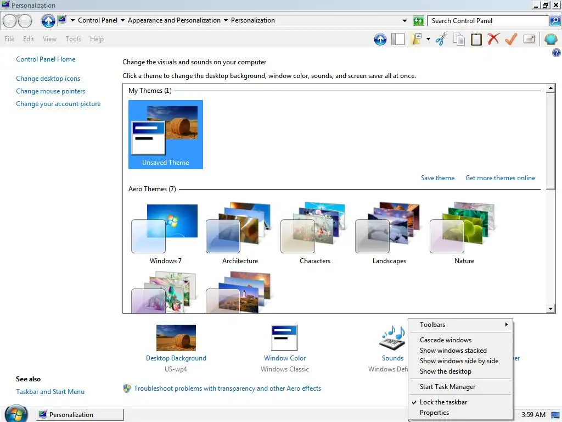The image size is (562, 422).
Task: Click the blue up-arrow button beside the address bar
Action: click(48, 21)
